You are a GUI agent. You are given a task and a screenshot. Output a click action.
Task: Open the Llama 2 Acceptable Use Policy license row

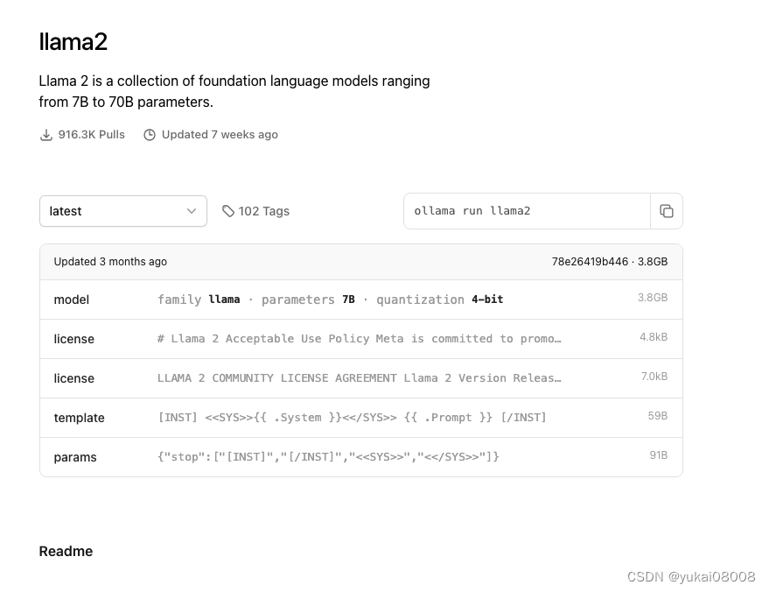(361, 339)
